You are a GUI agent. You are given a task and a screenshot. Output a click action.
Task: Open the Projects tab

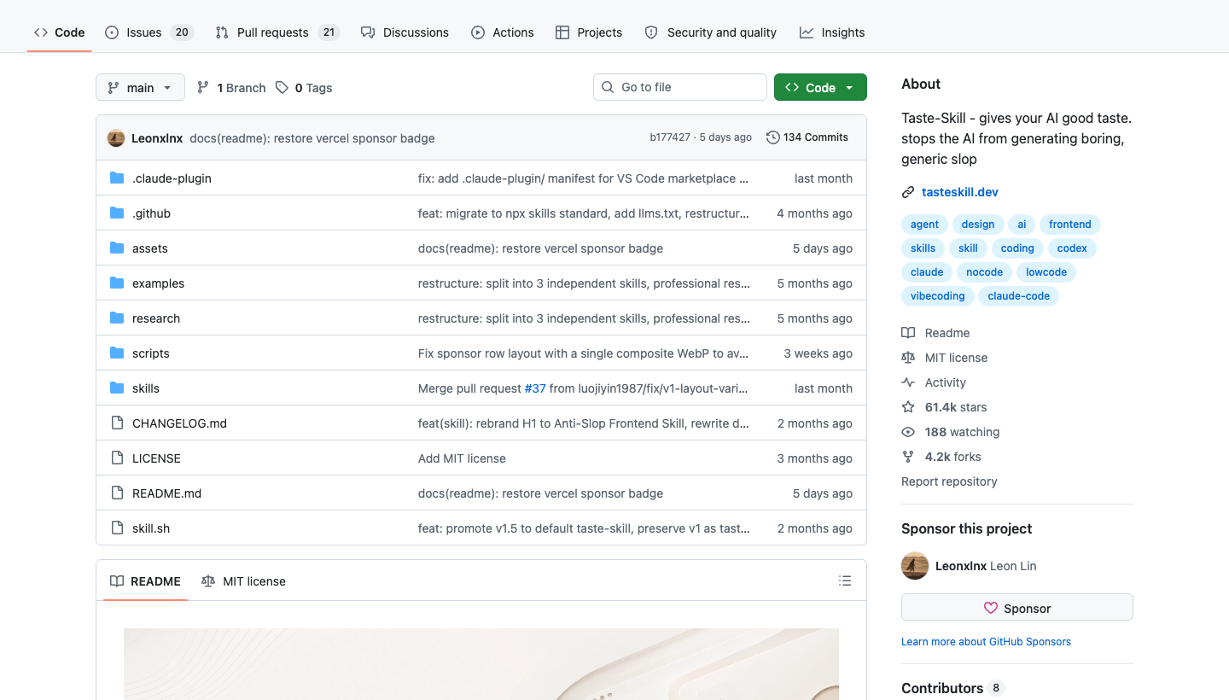click(589, 32)
